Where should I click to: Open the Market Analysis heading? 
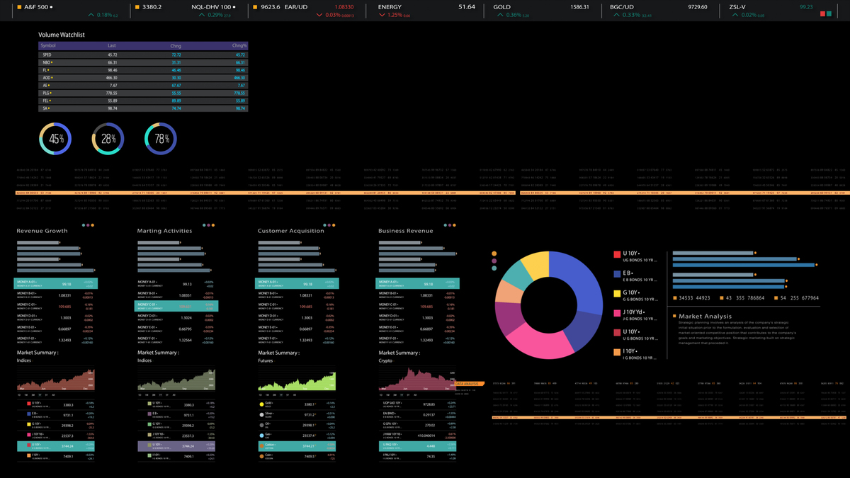[x=705, y=317]
